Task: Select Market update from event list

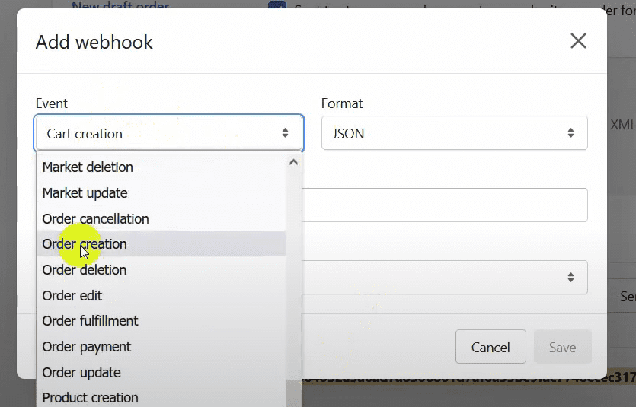Action: 85,193
